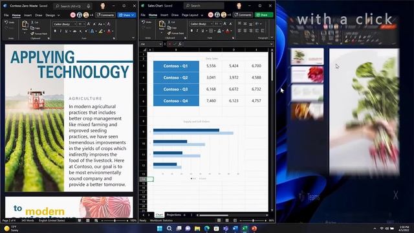Open Word File menu
This screenshot has height=233, width=414.
click(6, 16)
